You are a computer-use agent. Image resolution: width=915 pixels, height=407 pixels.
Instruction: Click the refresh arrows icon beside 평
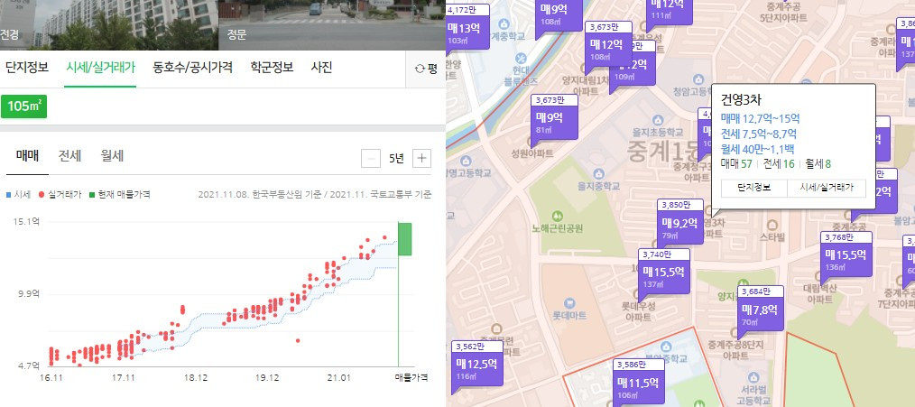point(419,69)
